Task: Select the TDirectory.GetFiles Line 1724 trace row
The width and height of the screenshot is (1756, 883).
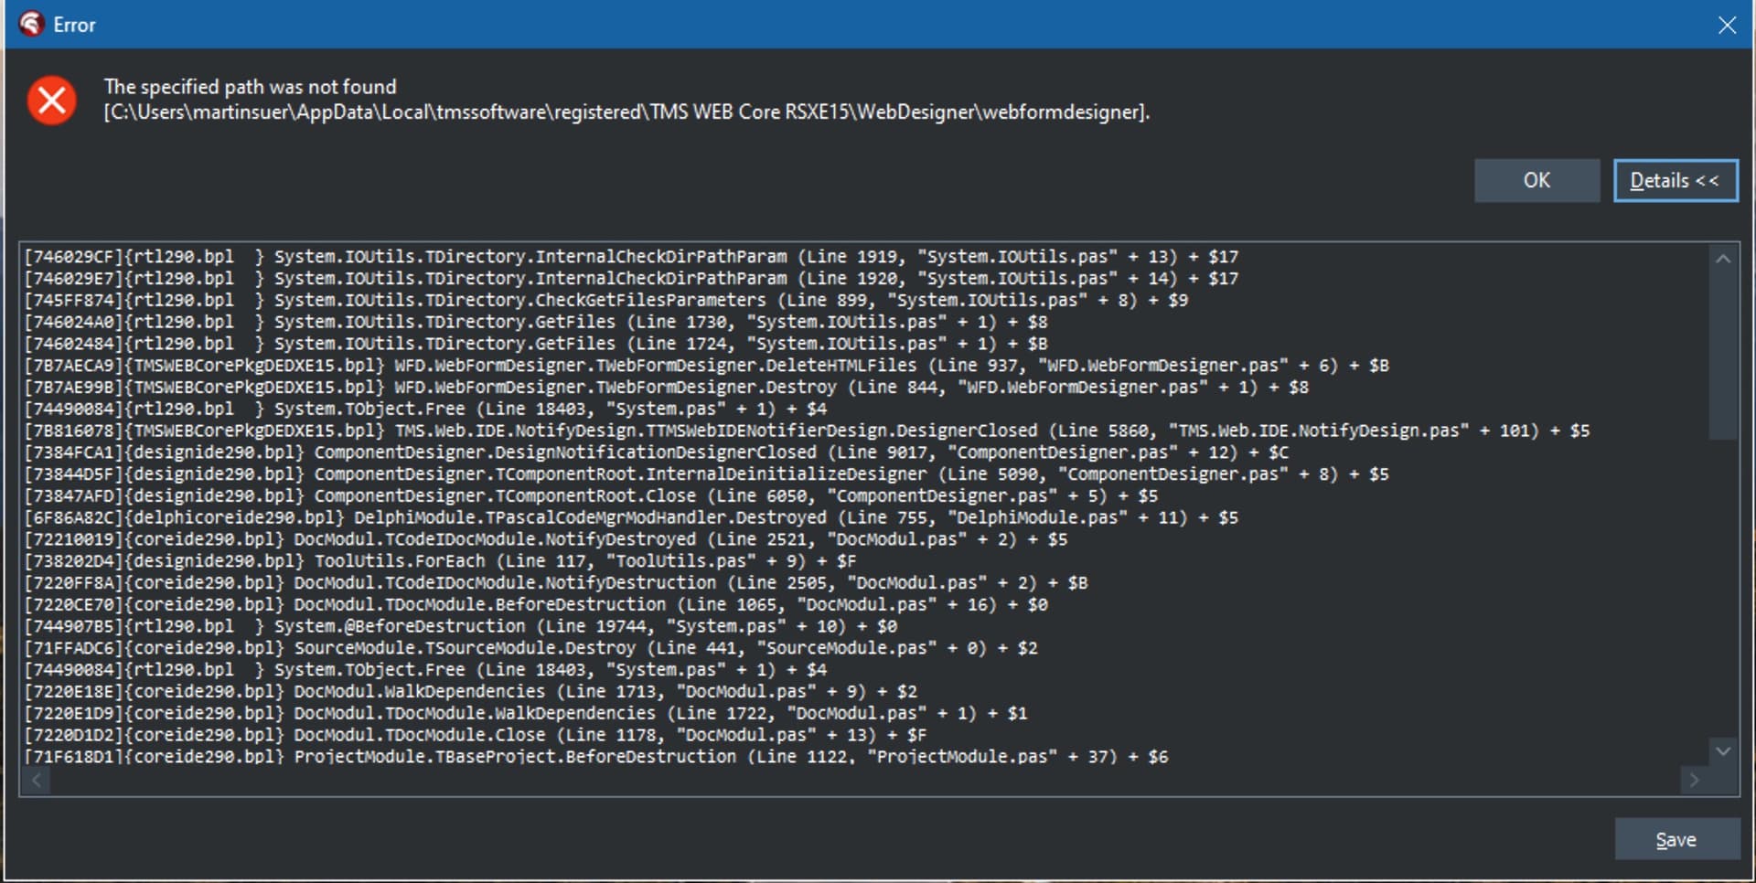Action: (535, 345)
